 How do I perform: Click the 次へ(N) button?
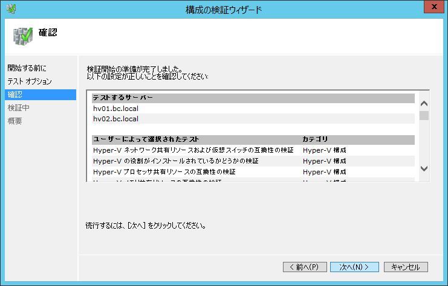pos(354,267)
